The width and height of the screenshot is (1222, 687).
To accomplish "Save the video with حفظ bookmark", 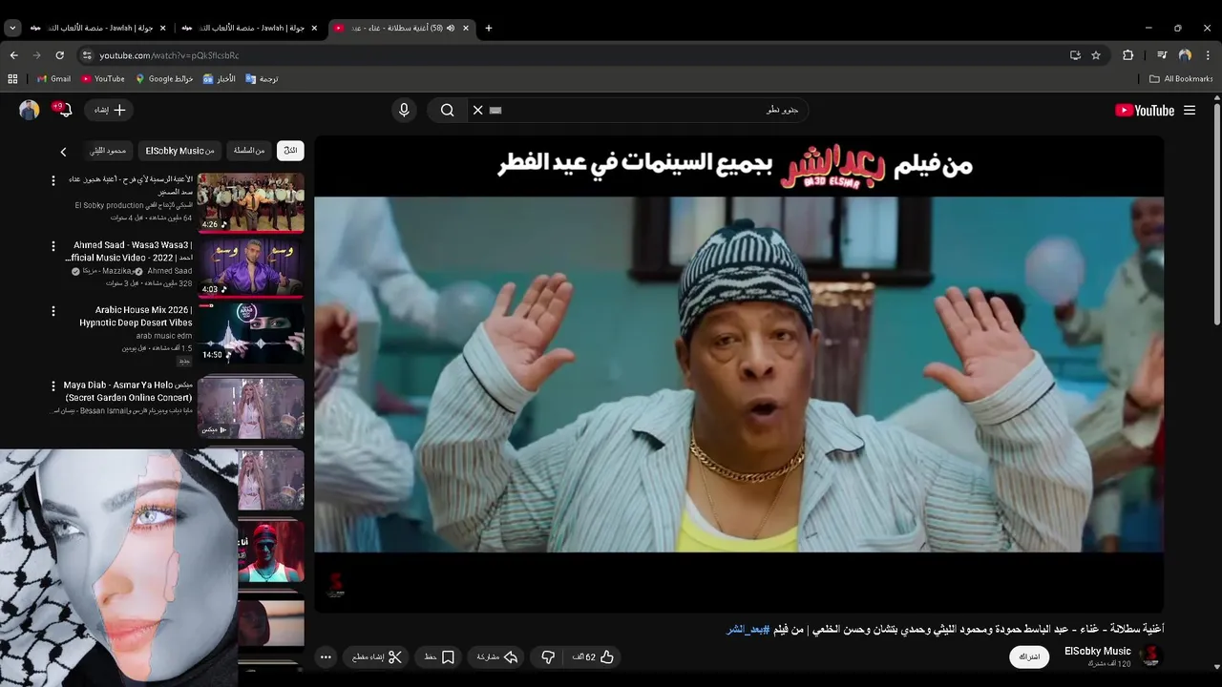I will click(440, 656).
